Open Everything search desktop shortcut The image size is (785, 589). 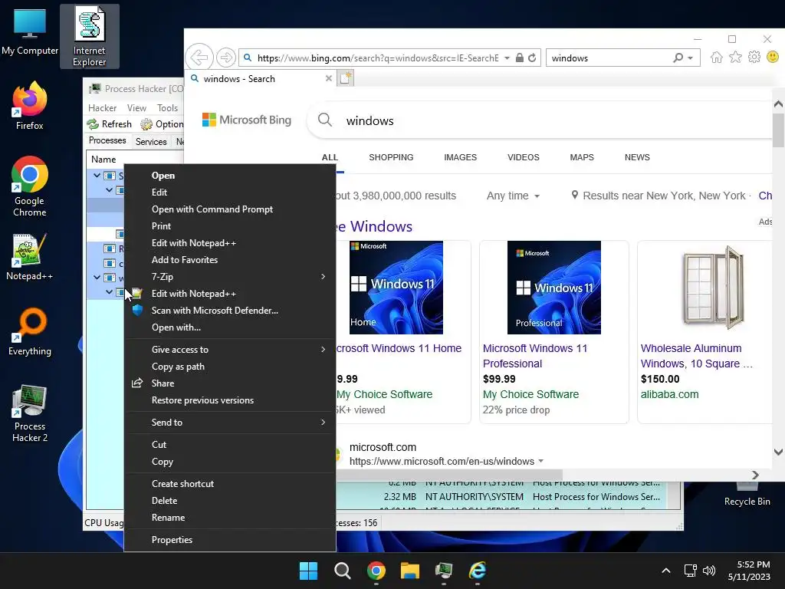point(30,332)
